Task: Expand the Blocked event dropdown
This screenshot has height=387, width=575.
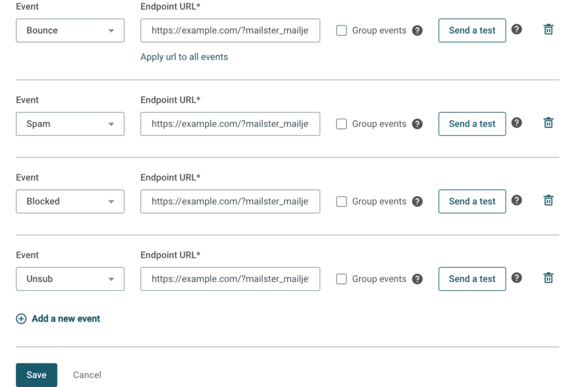Action: [x=70, y=201]
